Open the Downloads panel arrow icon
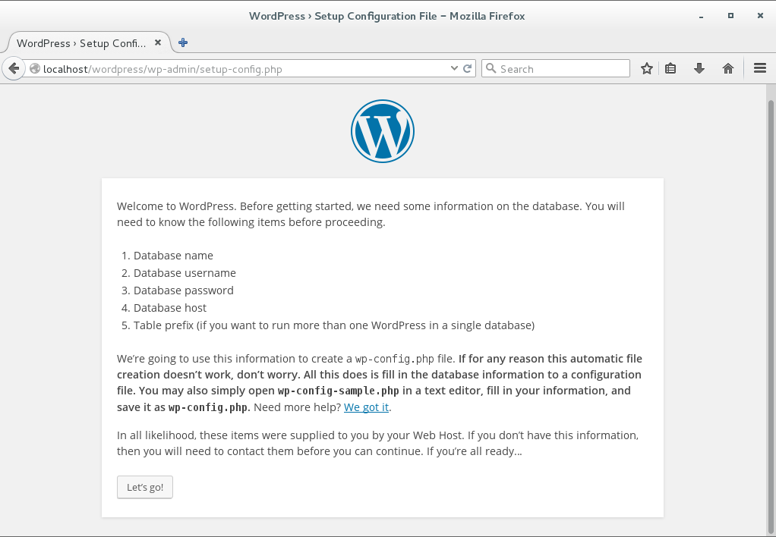Image resolution: width=776 pixels, height=537 pixels. (x=699, y=68)
